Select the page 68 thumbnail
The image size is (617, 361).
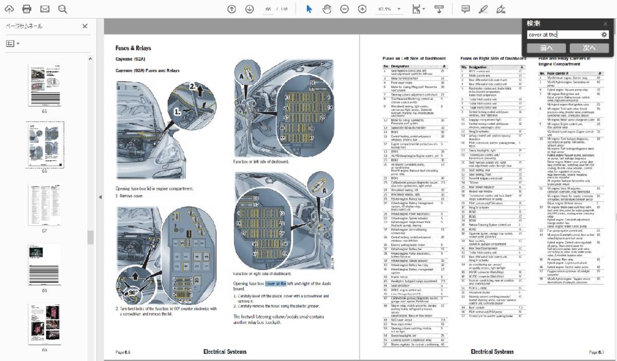tap(45, 264)
